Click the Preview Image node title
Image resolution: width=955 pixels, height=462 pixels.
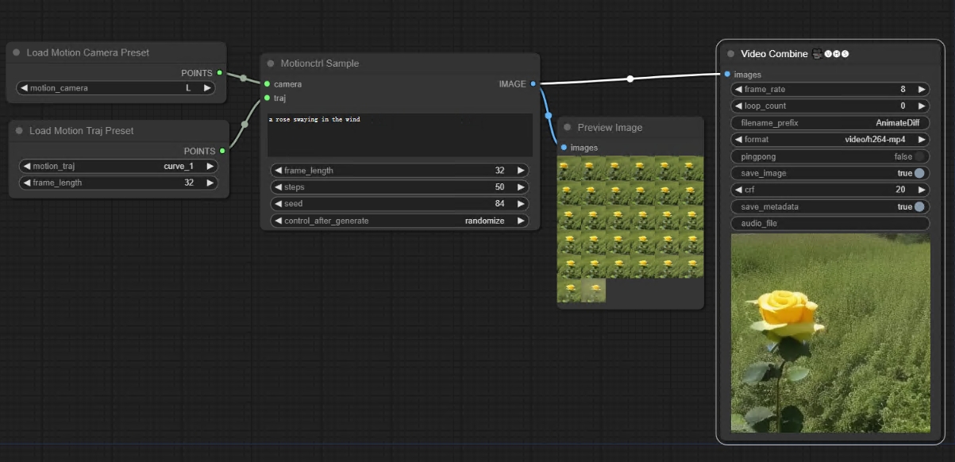(610, 127)
